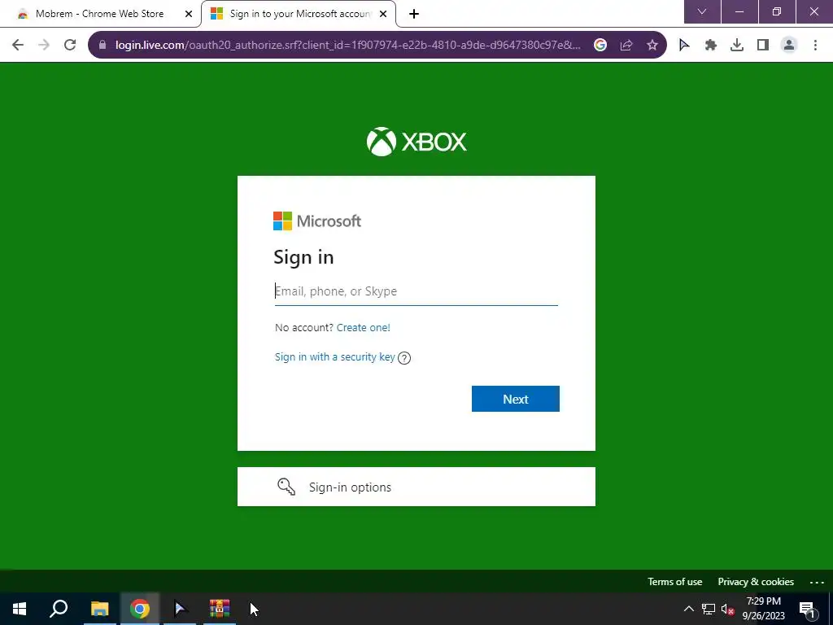The width and height of the screenshot is (833, 625).
Task: Open the Chrome downloads icon
Action: point(737,45)
